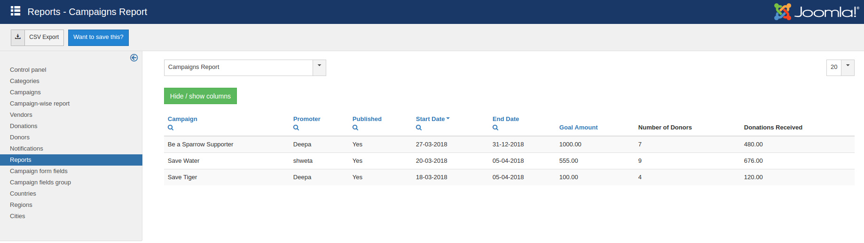864x243 pixels.
Task: Open Donations in the sidebar menu
Action: click(x=24, y=126)
